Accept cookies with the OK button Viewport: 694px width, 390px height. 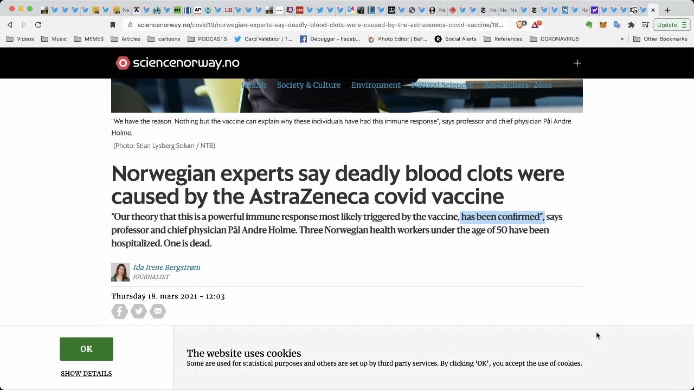pyautogui.click(x=86, y=349)
